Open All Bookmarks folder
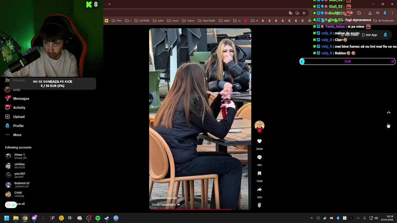397x223 pixels. coord(384,21)
